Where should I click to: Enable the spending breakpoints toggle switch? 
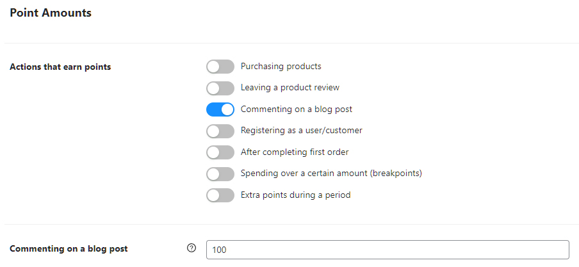point(220,174)
